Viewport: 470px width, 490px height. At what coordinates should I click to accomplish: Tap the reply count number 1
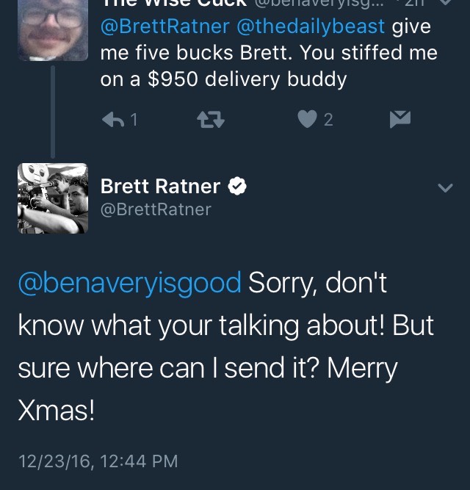click(x=135, y=119)
